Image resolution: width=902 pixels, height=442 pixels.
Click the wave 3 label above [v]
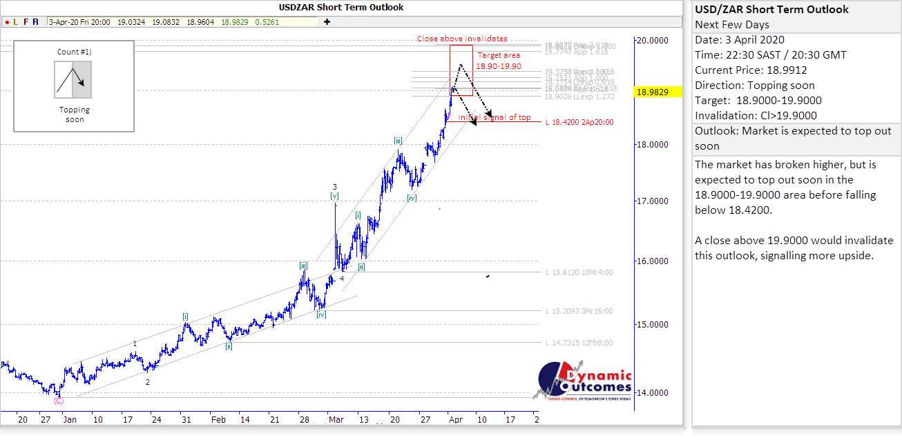(335, 187)
